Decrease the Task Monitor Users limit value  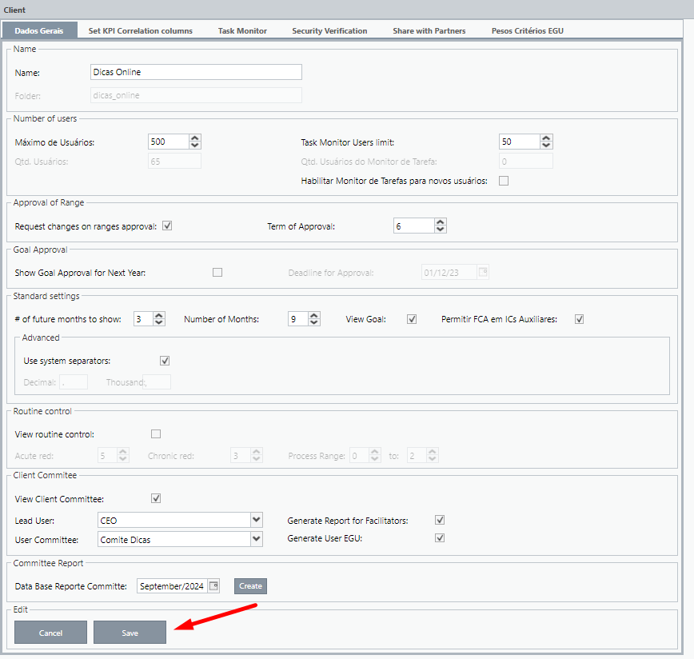click(546, 146)
